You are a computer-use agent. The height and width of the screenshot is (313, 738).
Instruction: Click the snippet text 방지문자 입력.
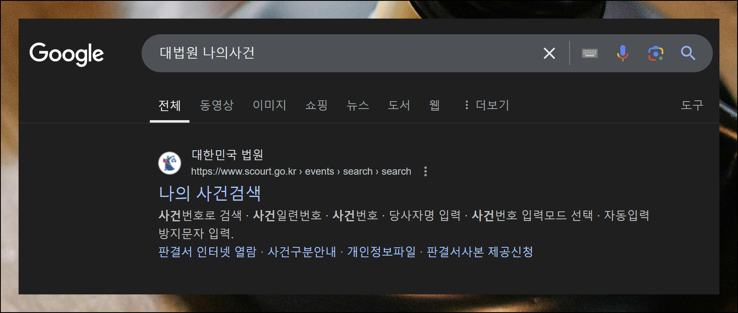click(x=196, y=234)
